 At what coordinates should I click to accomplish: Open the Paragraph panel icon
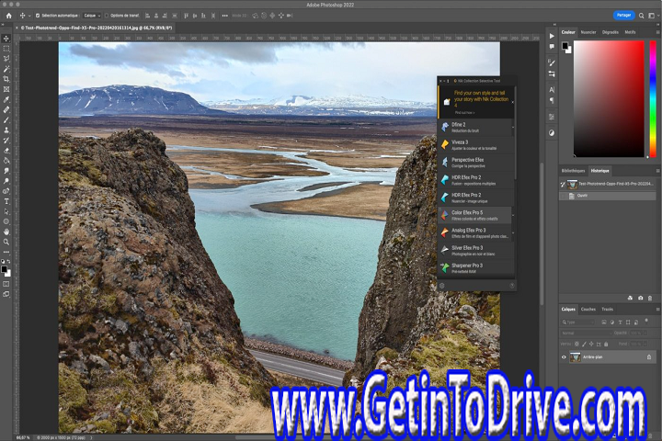pyautogui.click(x=552, y=100)
